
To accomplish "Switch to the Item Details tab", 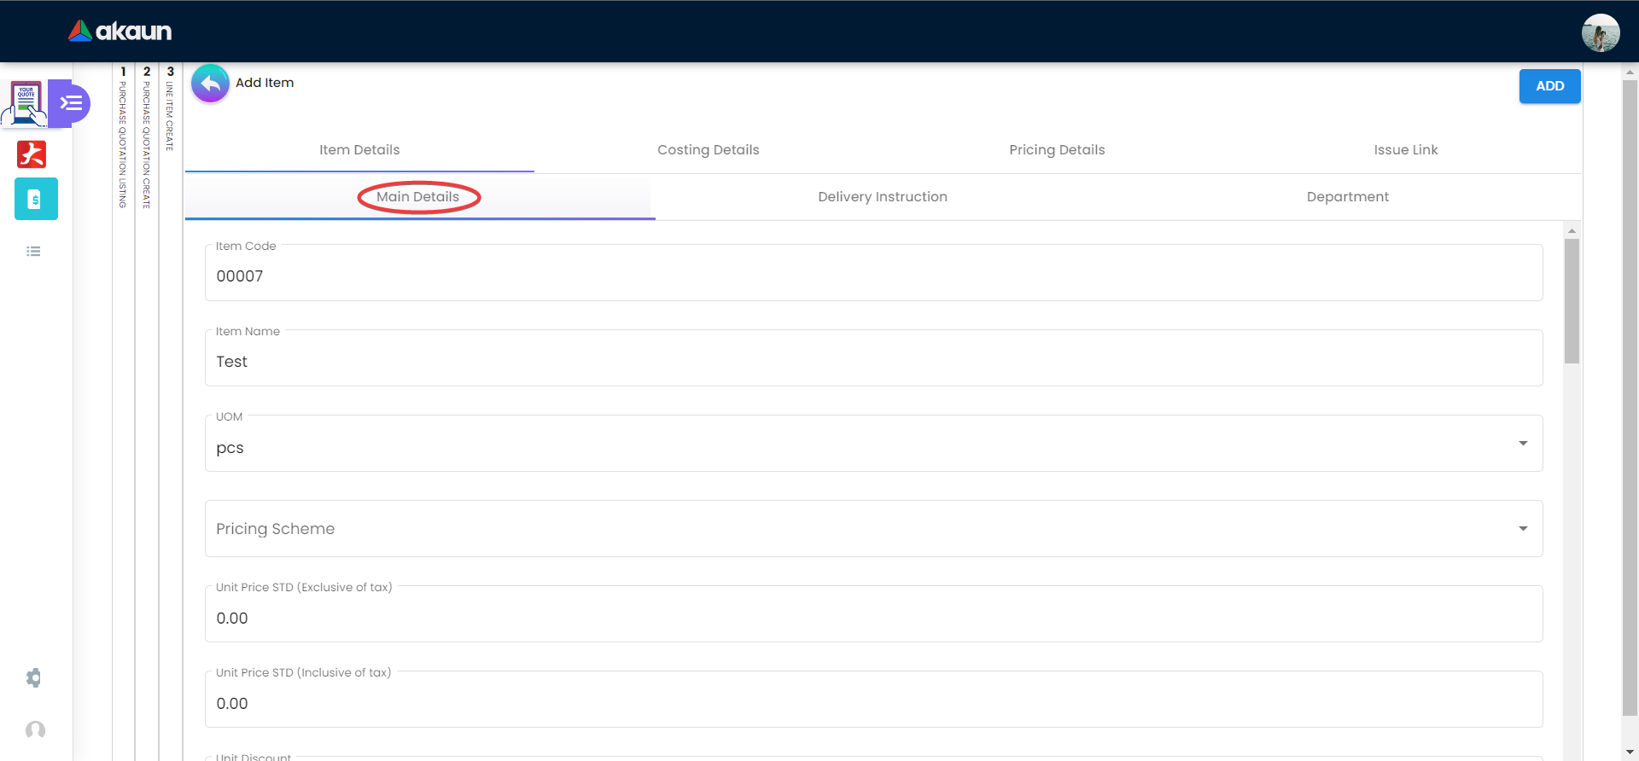I will pyautogui.click(x=359, y=150).
